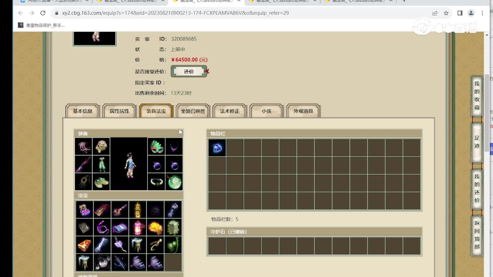
Task: Select the pink jellyfish headpiece in equipment
Action: [x=84, y=147]
